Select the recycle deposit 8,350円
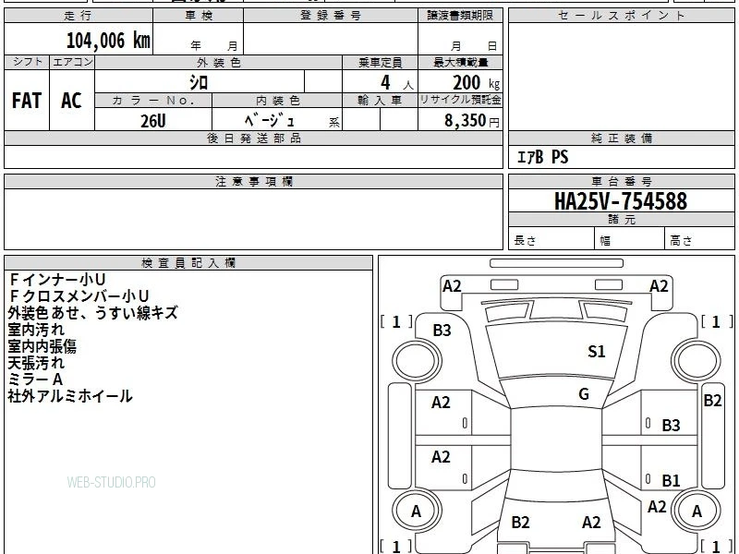 tap(472, 121)
